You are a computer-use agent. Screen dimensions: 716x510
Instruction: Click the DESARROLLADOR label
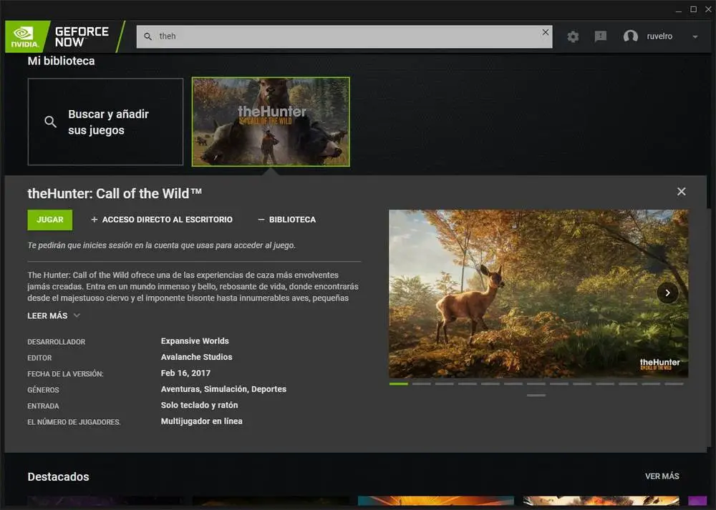click(x=56, y=342)
